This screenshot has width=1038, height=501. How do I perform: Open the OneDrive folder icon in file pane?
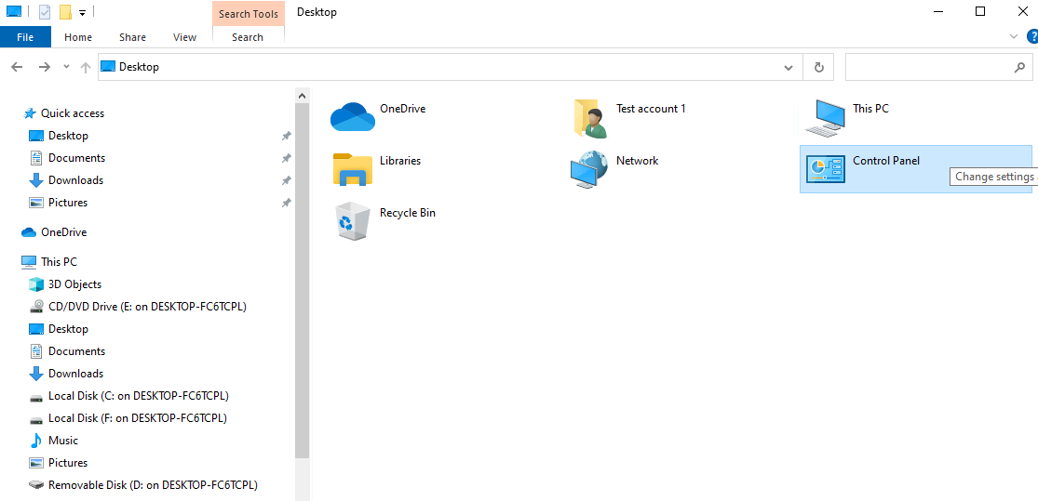coord(352,117)
